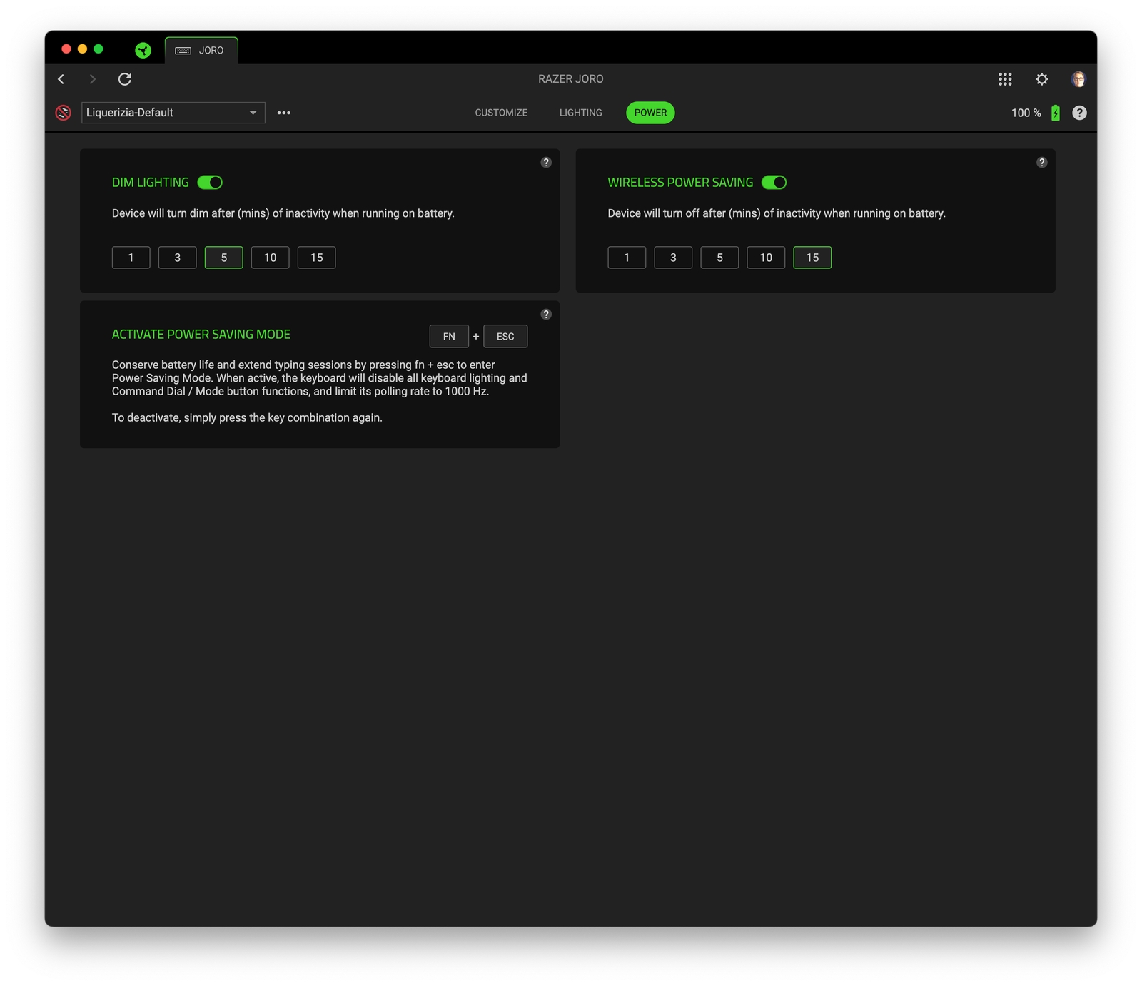Open the modules grid icon
The height and width of the screenshot is (986, 1142).
[1005, 79]
